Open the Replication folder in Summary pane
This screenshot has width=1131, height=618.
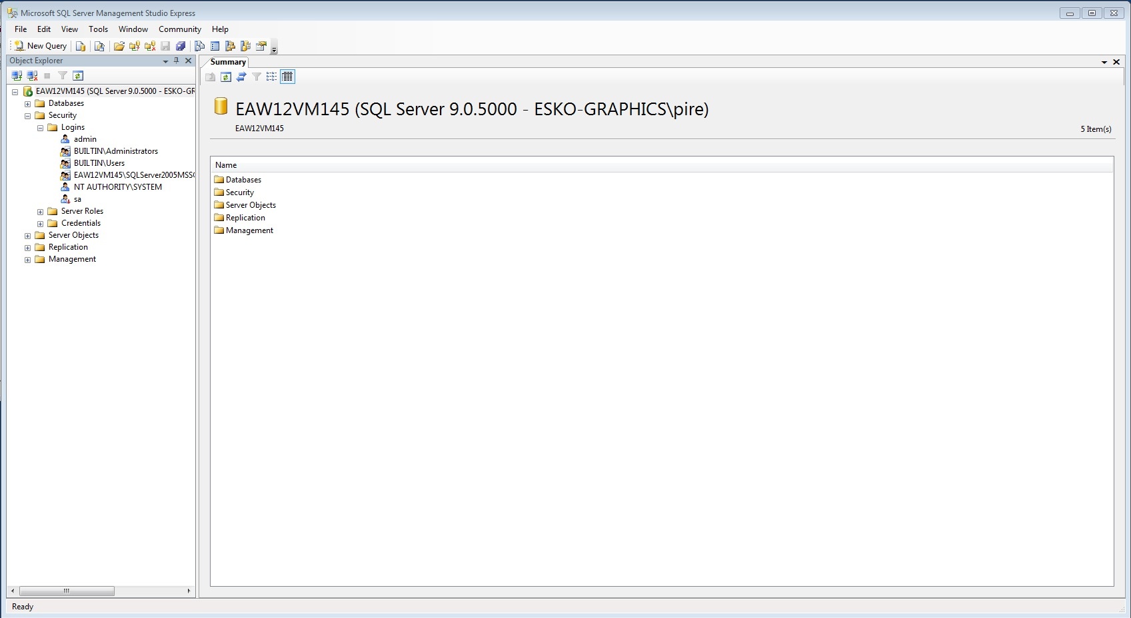[x=245, y=217]
